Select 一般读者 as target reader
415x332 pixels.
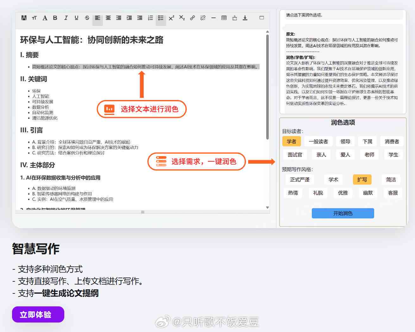[x=318, y=141]
